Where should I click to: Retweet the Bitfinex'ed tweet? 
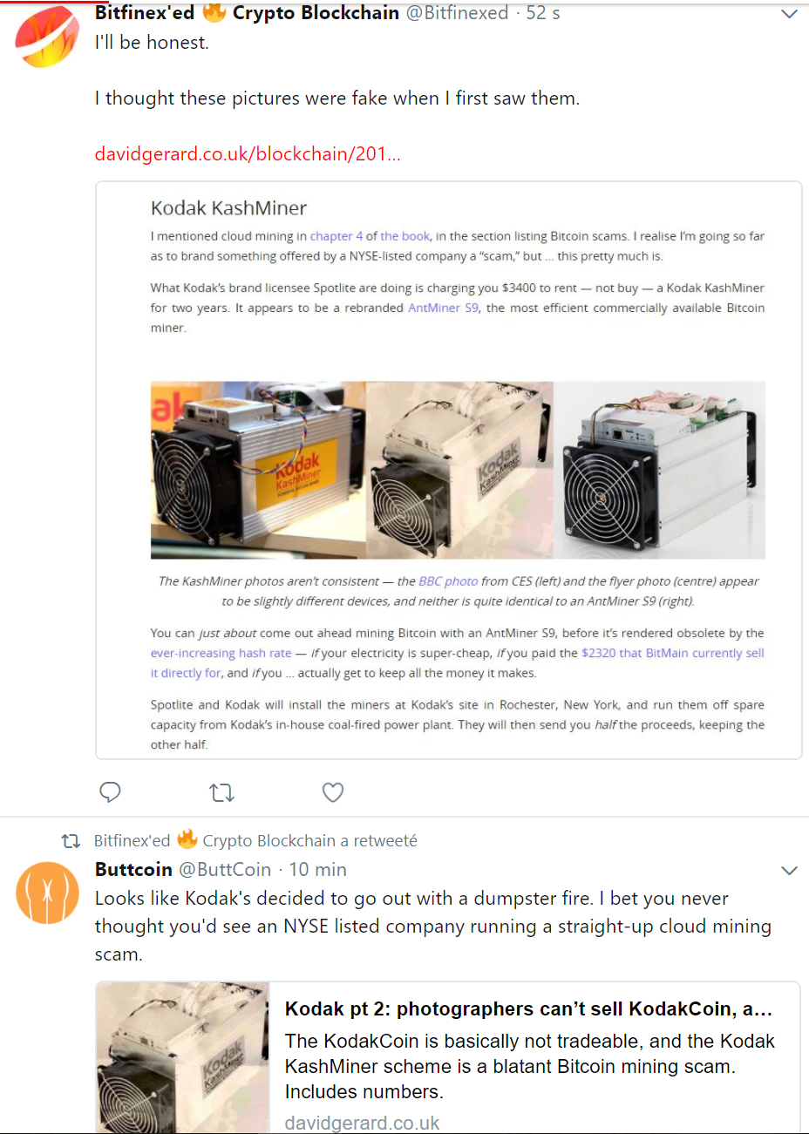pyautogui.click(x=221, y=792)
